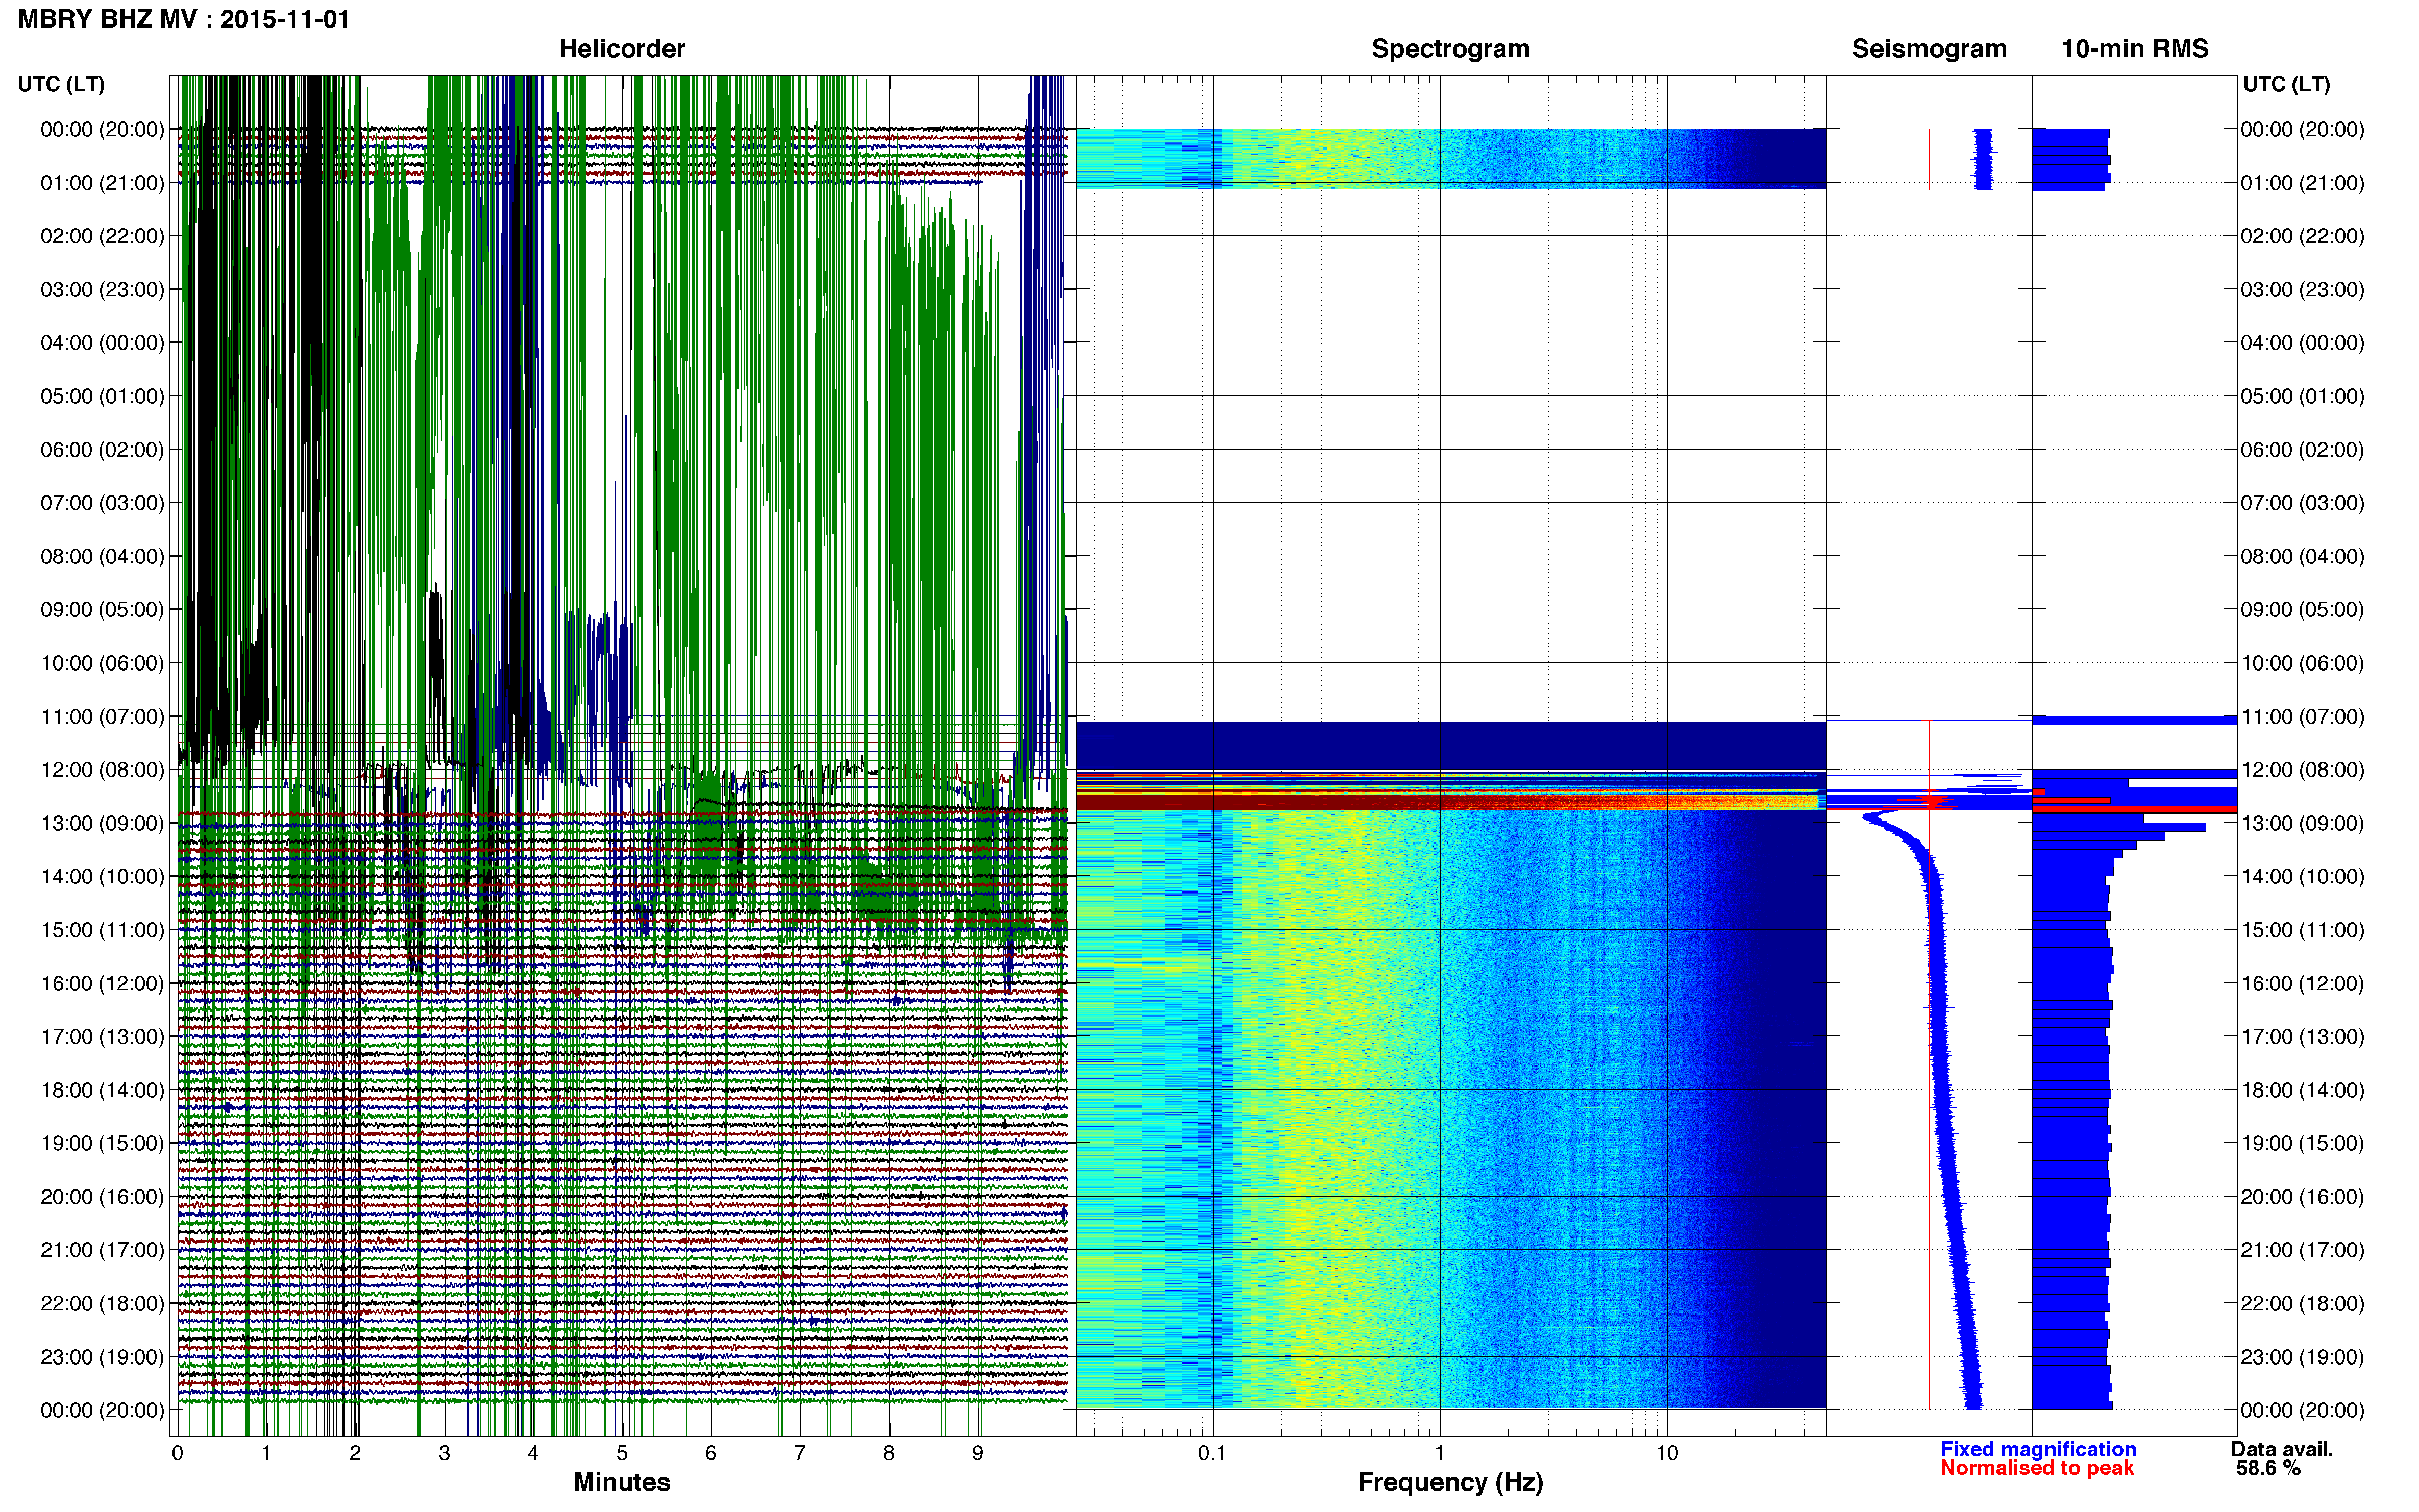Click left axis label '07:00 (03:00)'
Screen dimensions: 2419x1512
pos(102,503)
